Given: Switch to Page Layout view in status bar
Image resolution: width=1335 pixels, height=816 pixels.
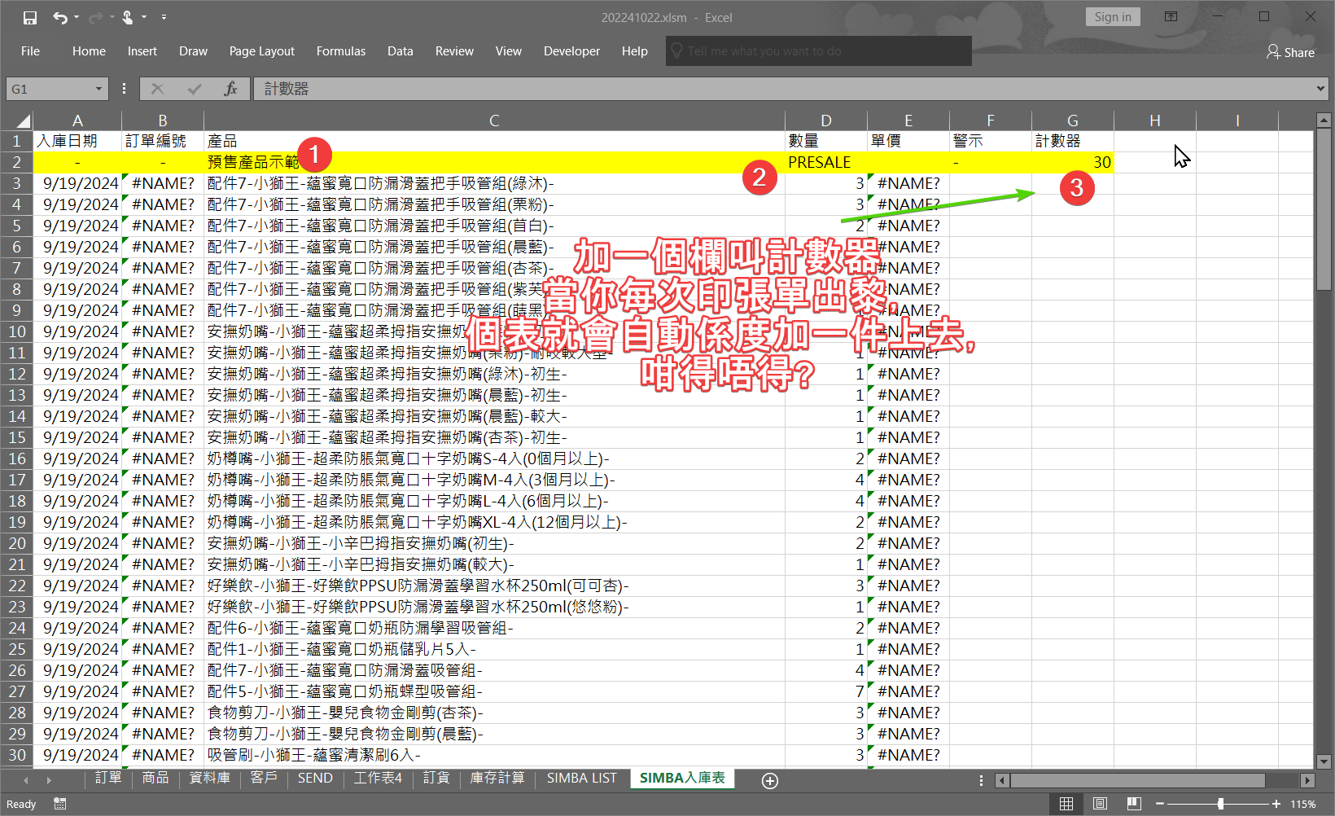Looking at the screenshot, I should (1100, 804).
